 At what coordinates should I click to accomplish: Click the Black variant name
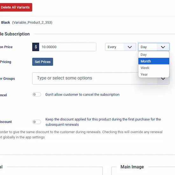[x=5, y=23]
